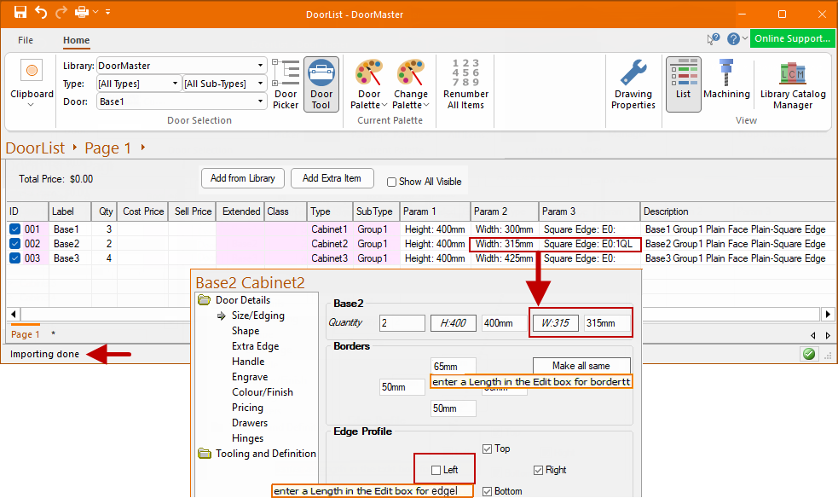Open the Door Picker tool
The height and width of the screenshot is (498, 838).
[x=286, y=85]
